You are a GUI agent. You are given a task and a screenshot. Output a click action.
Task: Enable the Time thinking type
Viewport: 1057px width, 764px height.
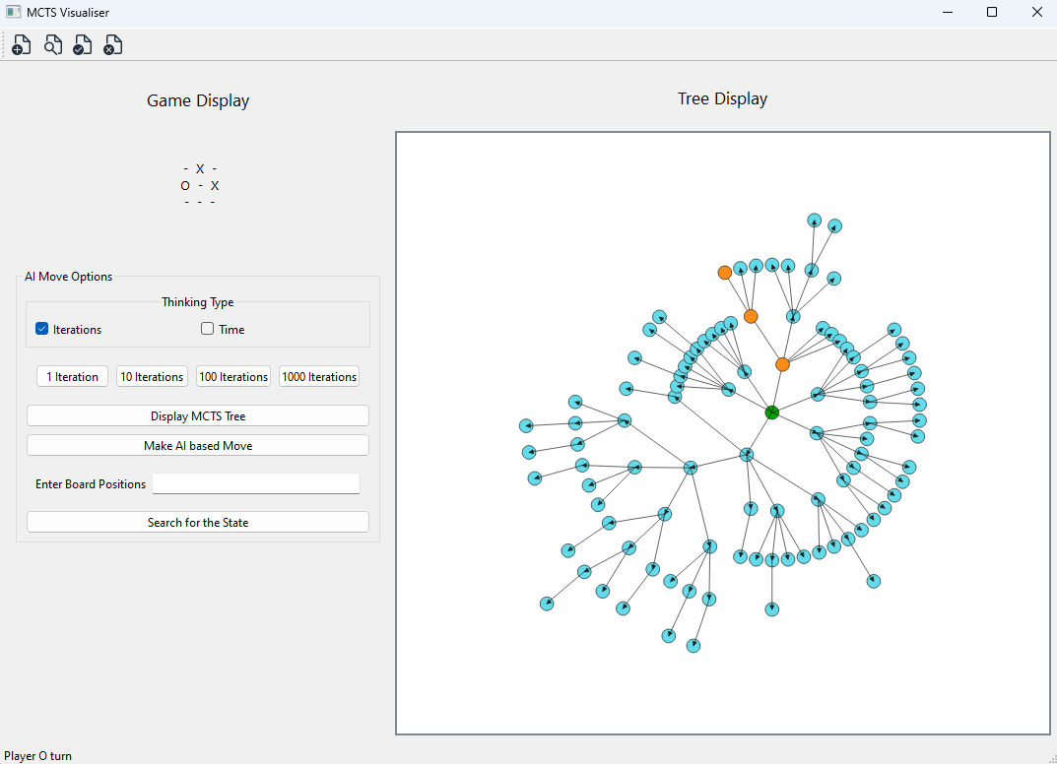[205, 329]
